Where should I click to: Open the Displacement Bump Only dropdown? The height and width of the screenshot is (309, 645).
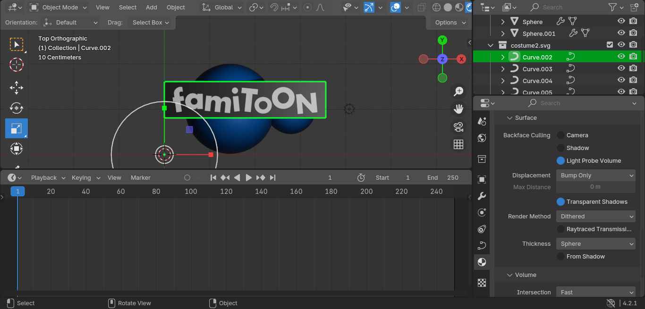click(x=597, y=175)
